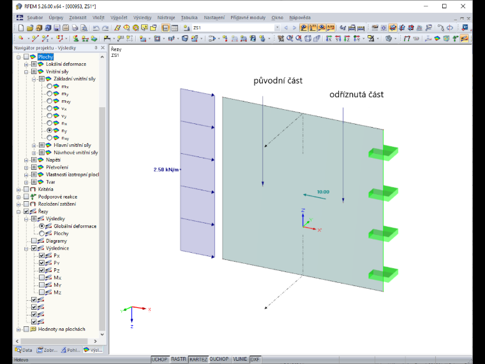Viewport: 485px width, 364px height.
Task: Uncheck the Px resultant checkbox
Action: click(41, 255)
